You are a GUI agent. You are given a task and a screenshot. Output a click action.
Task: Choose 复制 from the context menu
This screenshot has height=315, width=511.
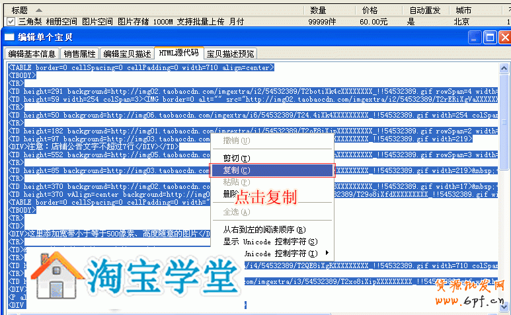[x=271, y=170]
